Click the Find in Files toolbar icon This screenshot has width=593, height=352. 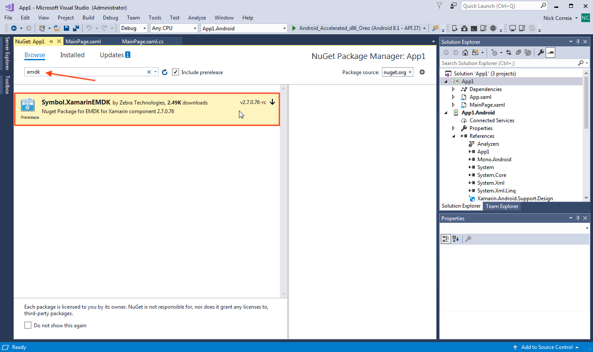435,28
